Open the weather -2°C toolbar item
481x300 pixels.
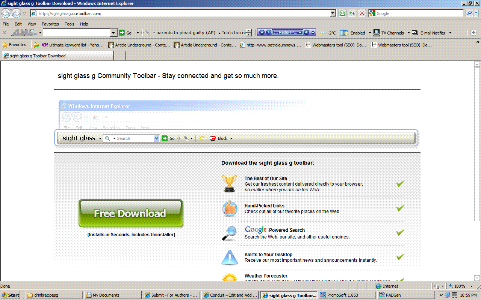point(327,33)
